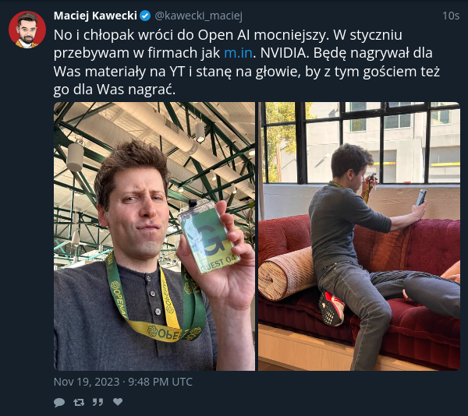Click the quote marks icon
The height and width of the screenshot is (416, 468).
[98, 402]
